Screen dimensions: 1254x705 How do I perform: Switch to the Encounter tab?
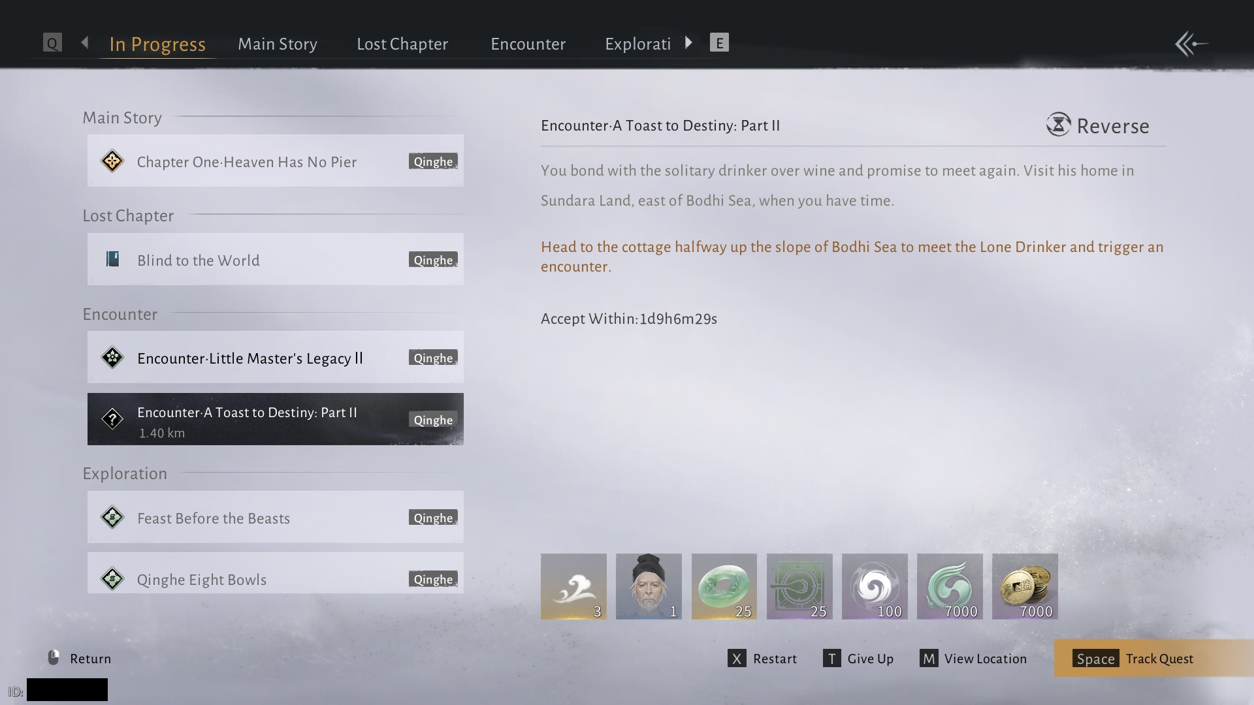(528, 44)
